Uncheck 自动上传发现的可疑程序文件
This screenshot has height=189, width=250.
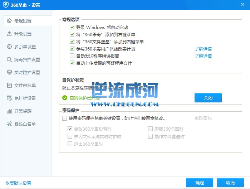coord(72,63)
